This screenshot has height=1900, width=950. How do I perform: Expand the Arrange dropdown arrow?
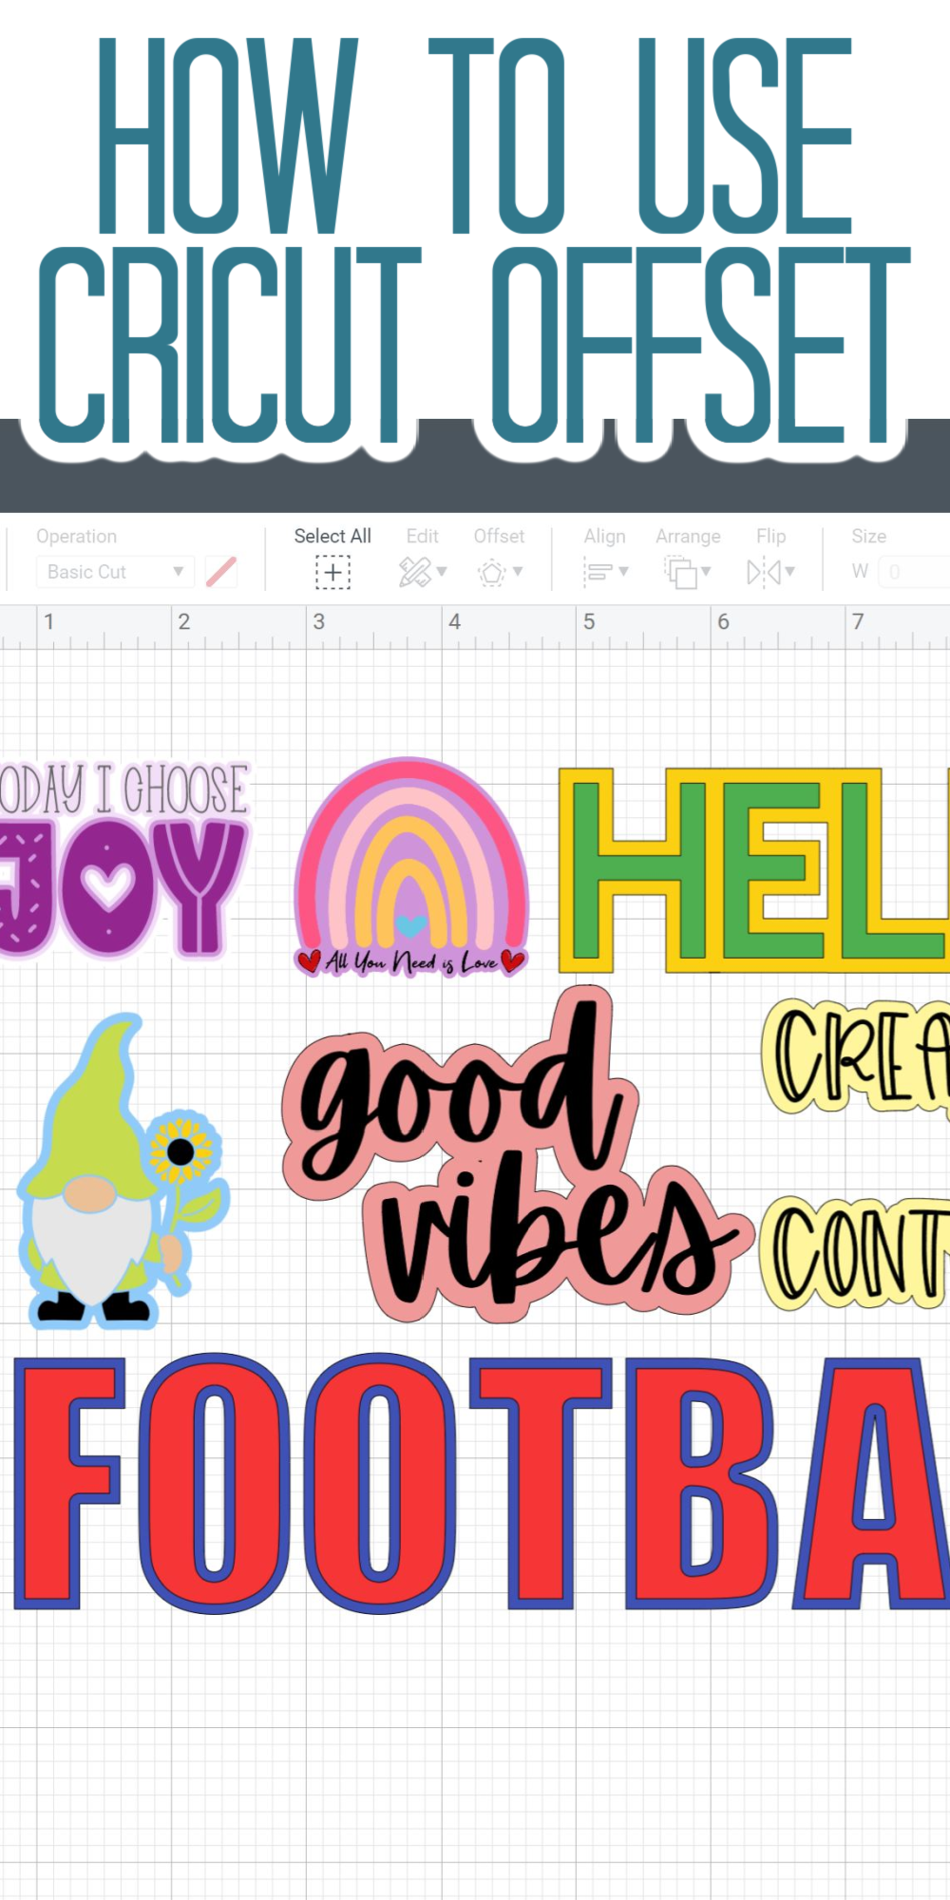click(x=706, y=572)
